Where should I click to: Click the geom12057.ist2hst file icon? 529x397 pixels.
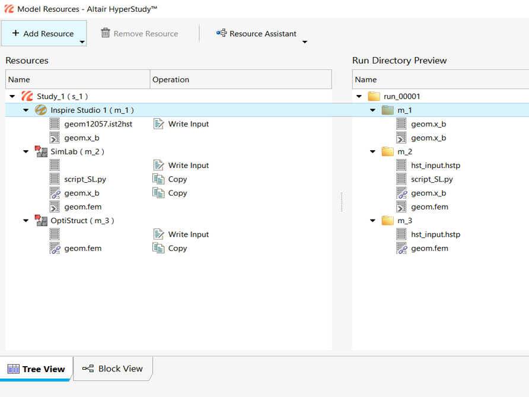click(x=55, y=124)
